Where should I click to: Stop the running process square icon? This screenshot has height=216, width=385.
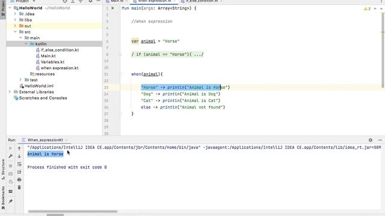tap(11, 166)
